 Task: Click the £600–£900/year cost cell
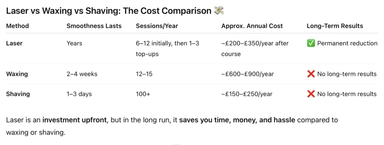pos(247,74)
